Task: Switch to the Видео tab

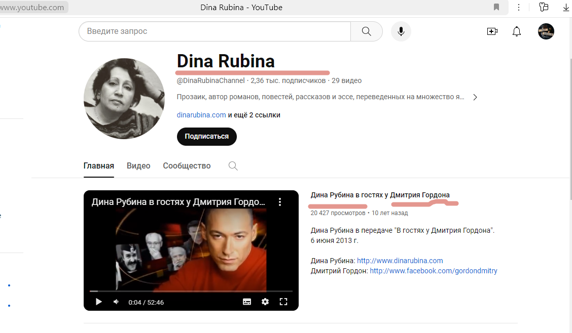Action: click(138, 166)
